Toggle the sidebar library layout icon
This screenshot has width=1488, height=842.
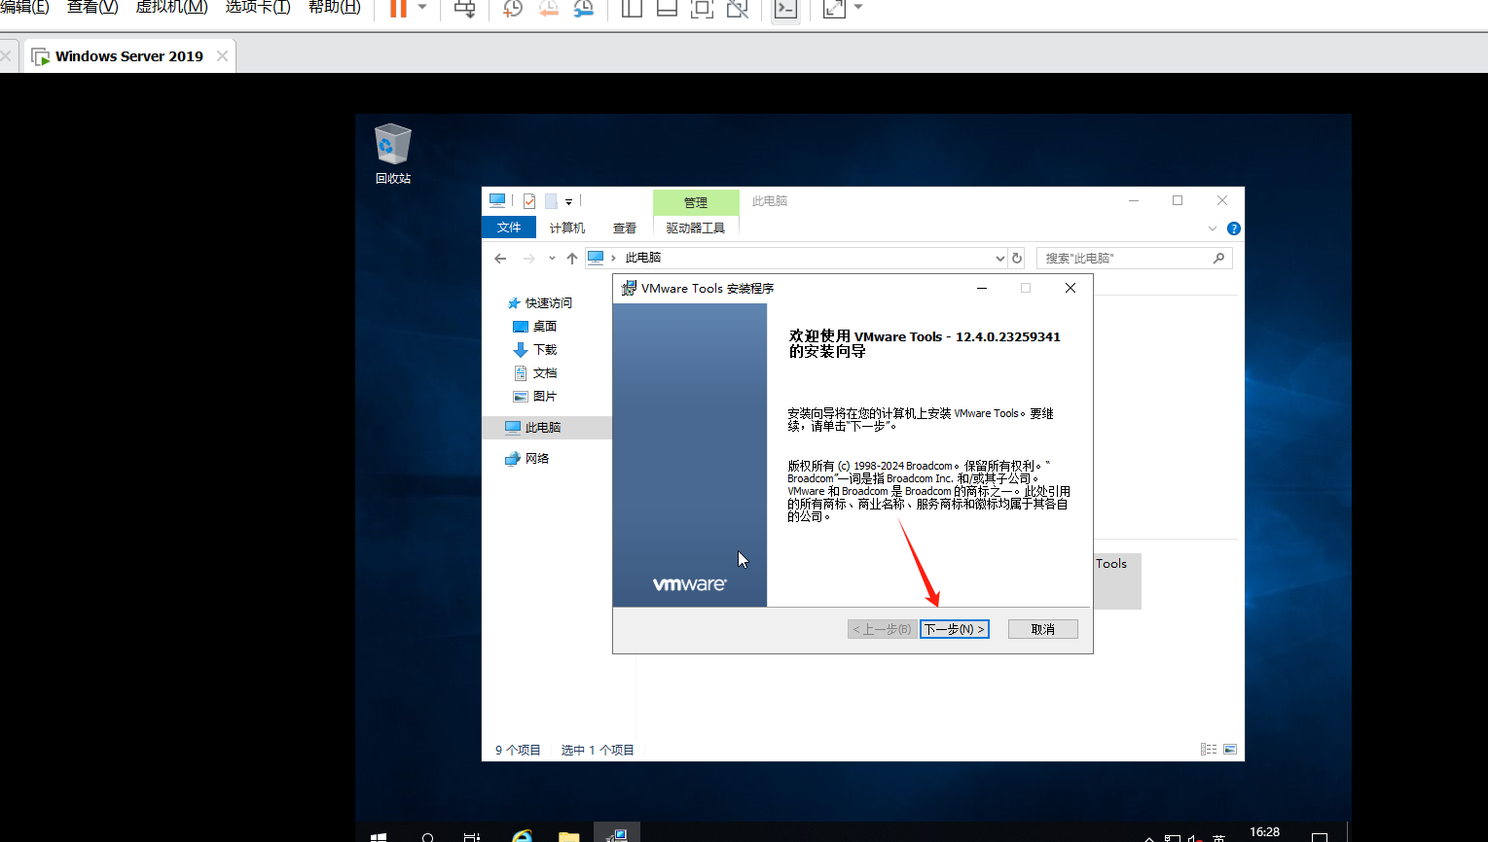click(632, 9)
